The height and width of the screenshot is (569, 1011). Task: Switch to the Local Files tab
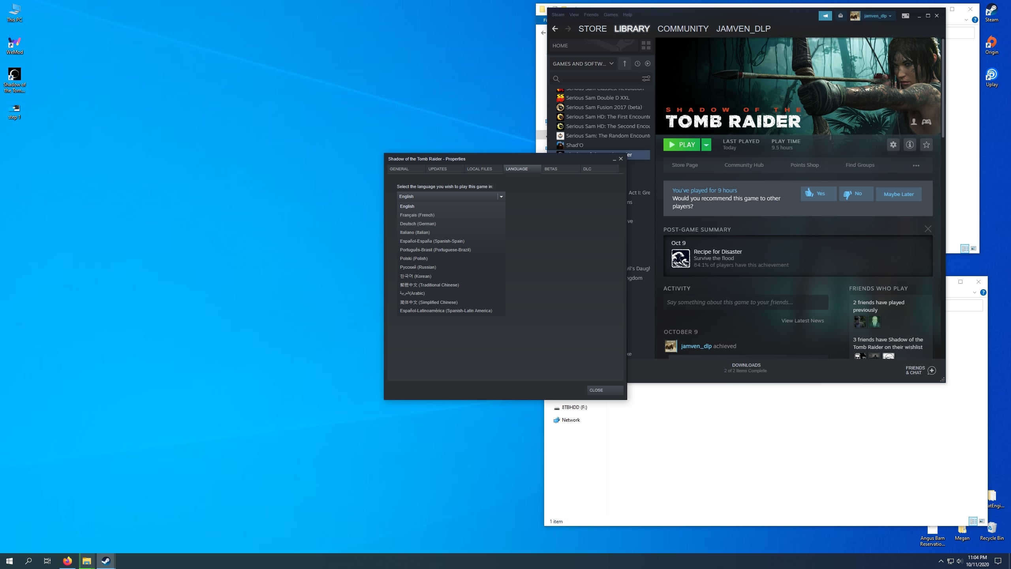tap(479, 169)
